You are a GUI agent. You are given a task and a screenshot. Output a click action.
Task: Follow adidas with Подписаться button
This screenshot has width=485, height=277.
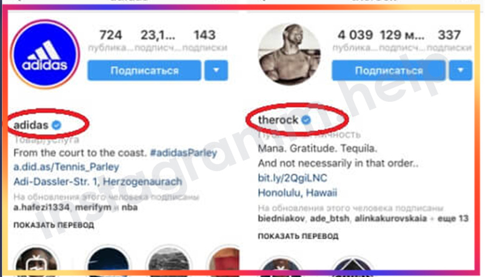(144, 70)
